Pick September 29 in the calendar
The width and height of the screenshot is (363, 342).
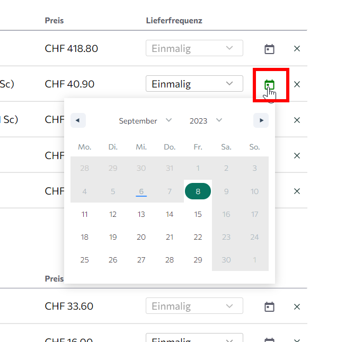tap(198, 260)
